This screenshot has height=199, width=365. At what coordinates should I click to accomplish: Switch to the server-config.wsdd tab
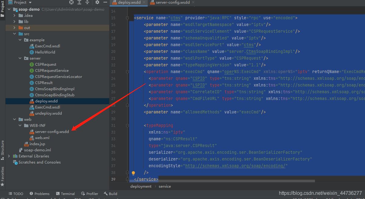pos(172,2)
